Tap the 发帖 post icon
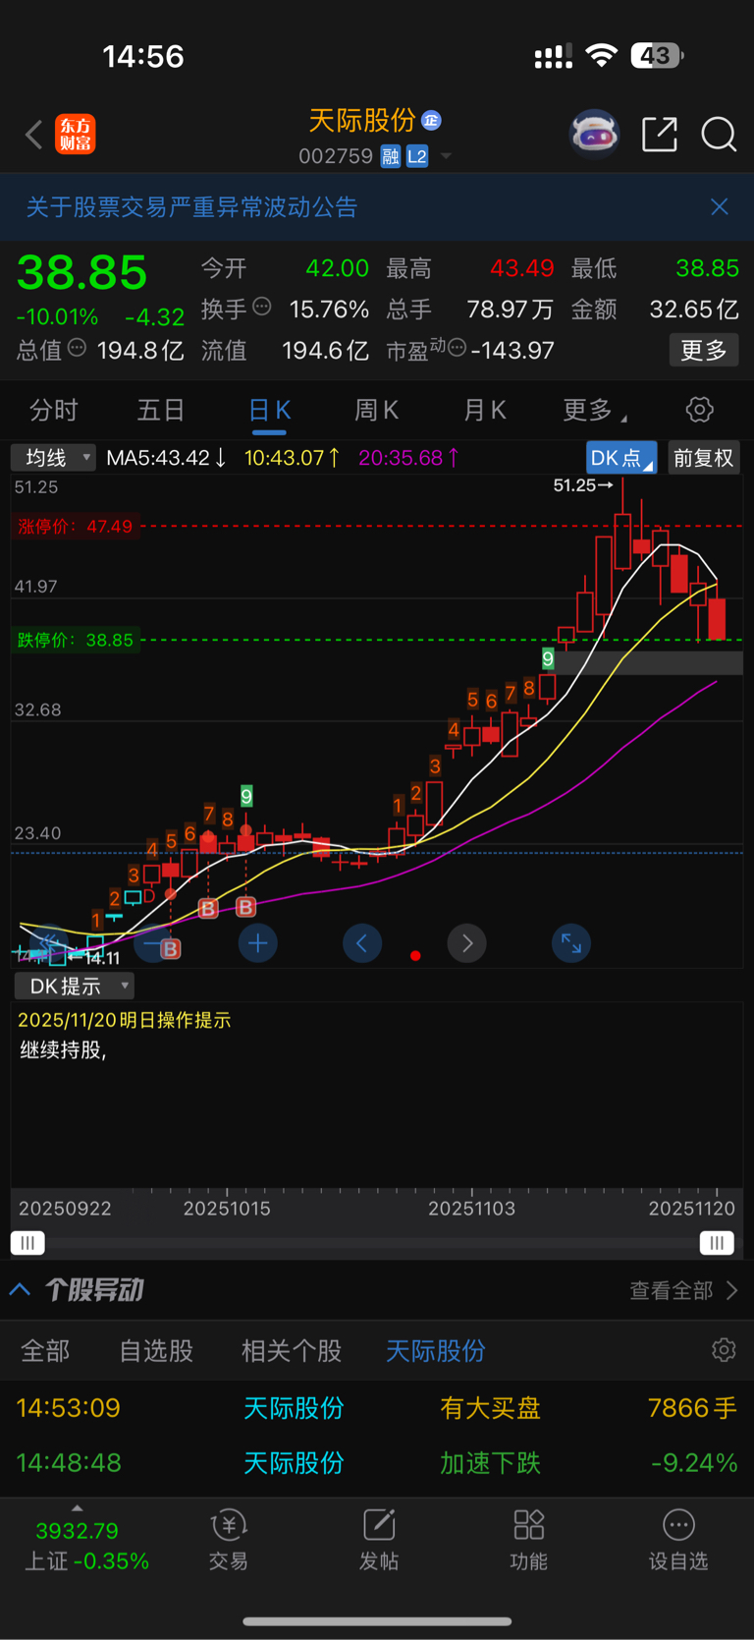754x1640 pixels. coord(379,1540)
